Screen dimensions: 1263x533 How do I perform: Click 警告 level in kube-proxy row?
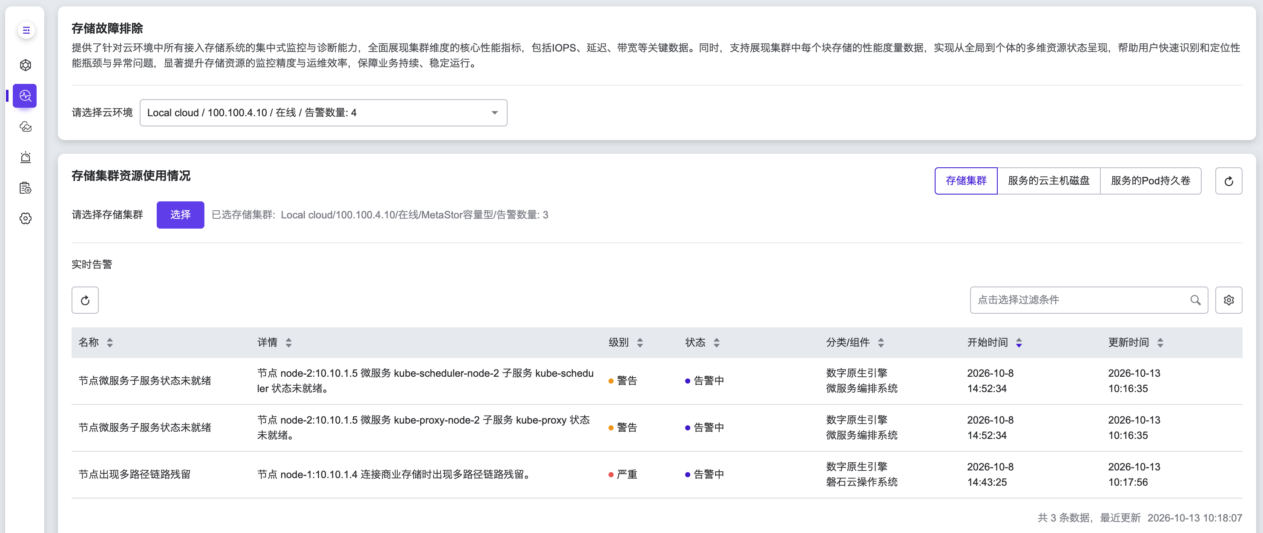tap(623, 427)
